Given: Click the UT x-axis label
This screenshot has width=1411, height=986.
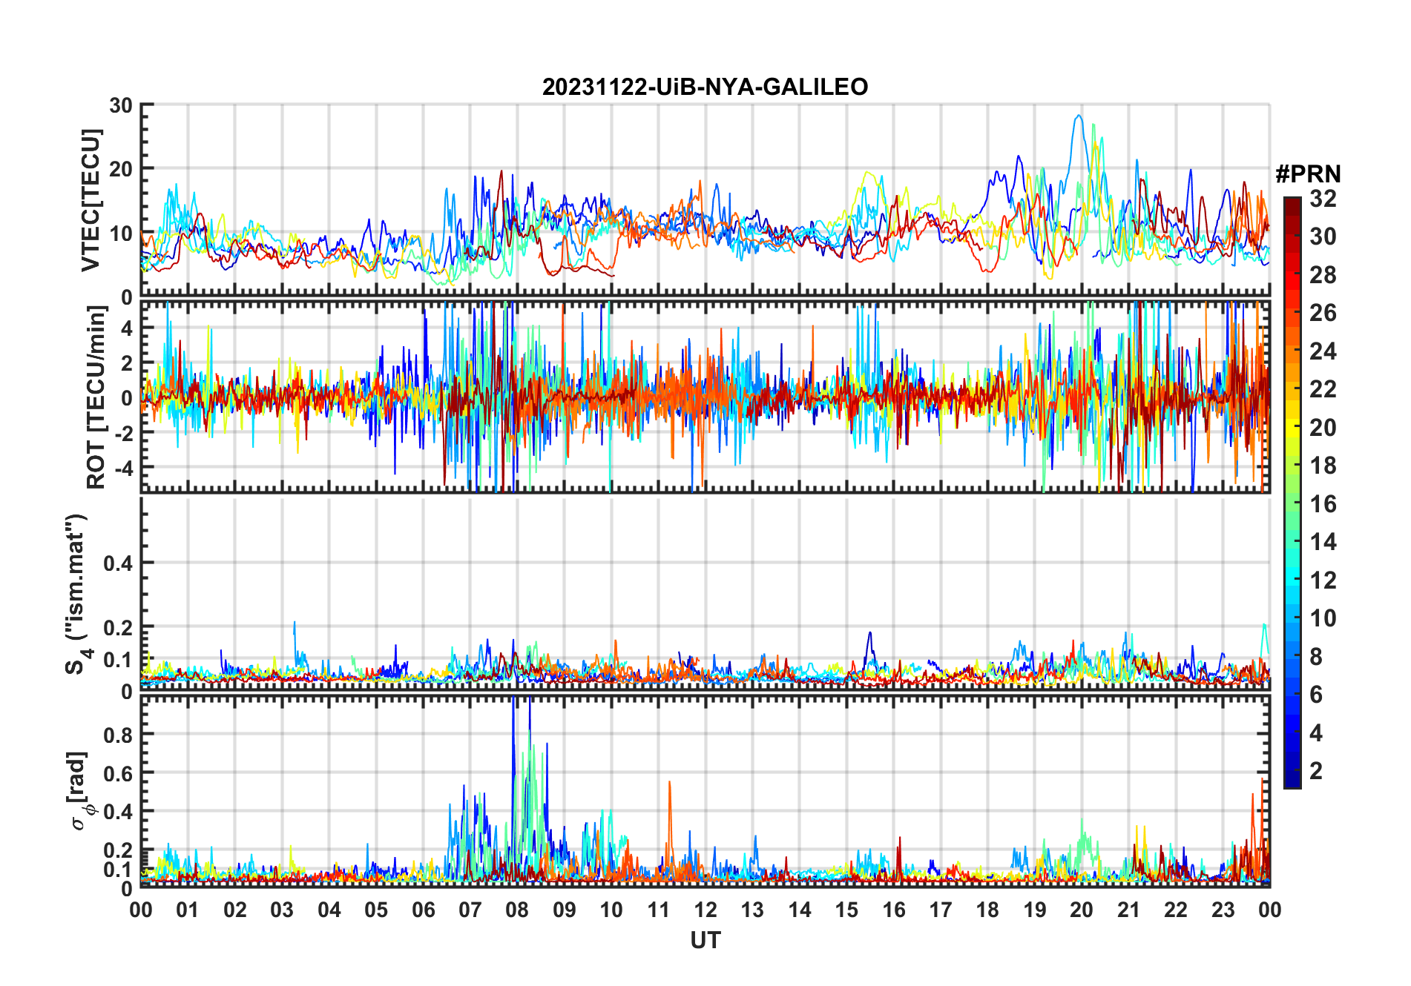Looking at the screenshot, I should click(705, 941).
